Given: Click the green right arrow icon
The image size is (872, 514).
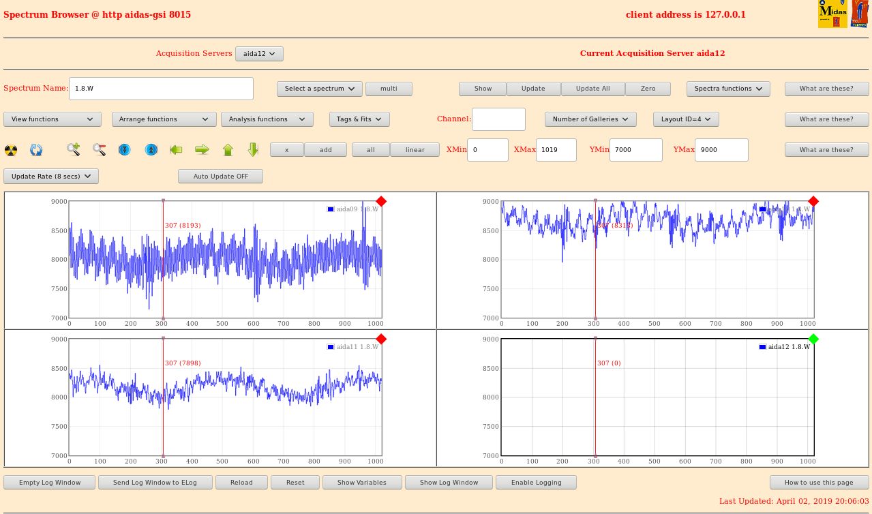Looking at the screenshot, I should tap(202, 149).
